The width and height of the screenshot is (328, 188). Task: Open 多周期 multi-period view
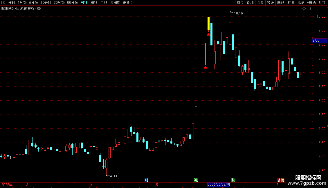(115, 3)
